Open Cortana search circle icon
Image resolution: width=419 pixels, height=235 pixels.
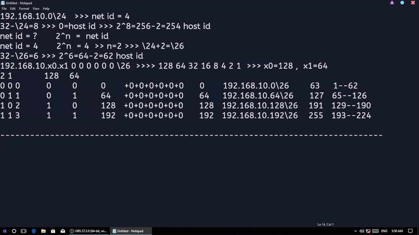(x=14, y=231)
